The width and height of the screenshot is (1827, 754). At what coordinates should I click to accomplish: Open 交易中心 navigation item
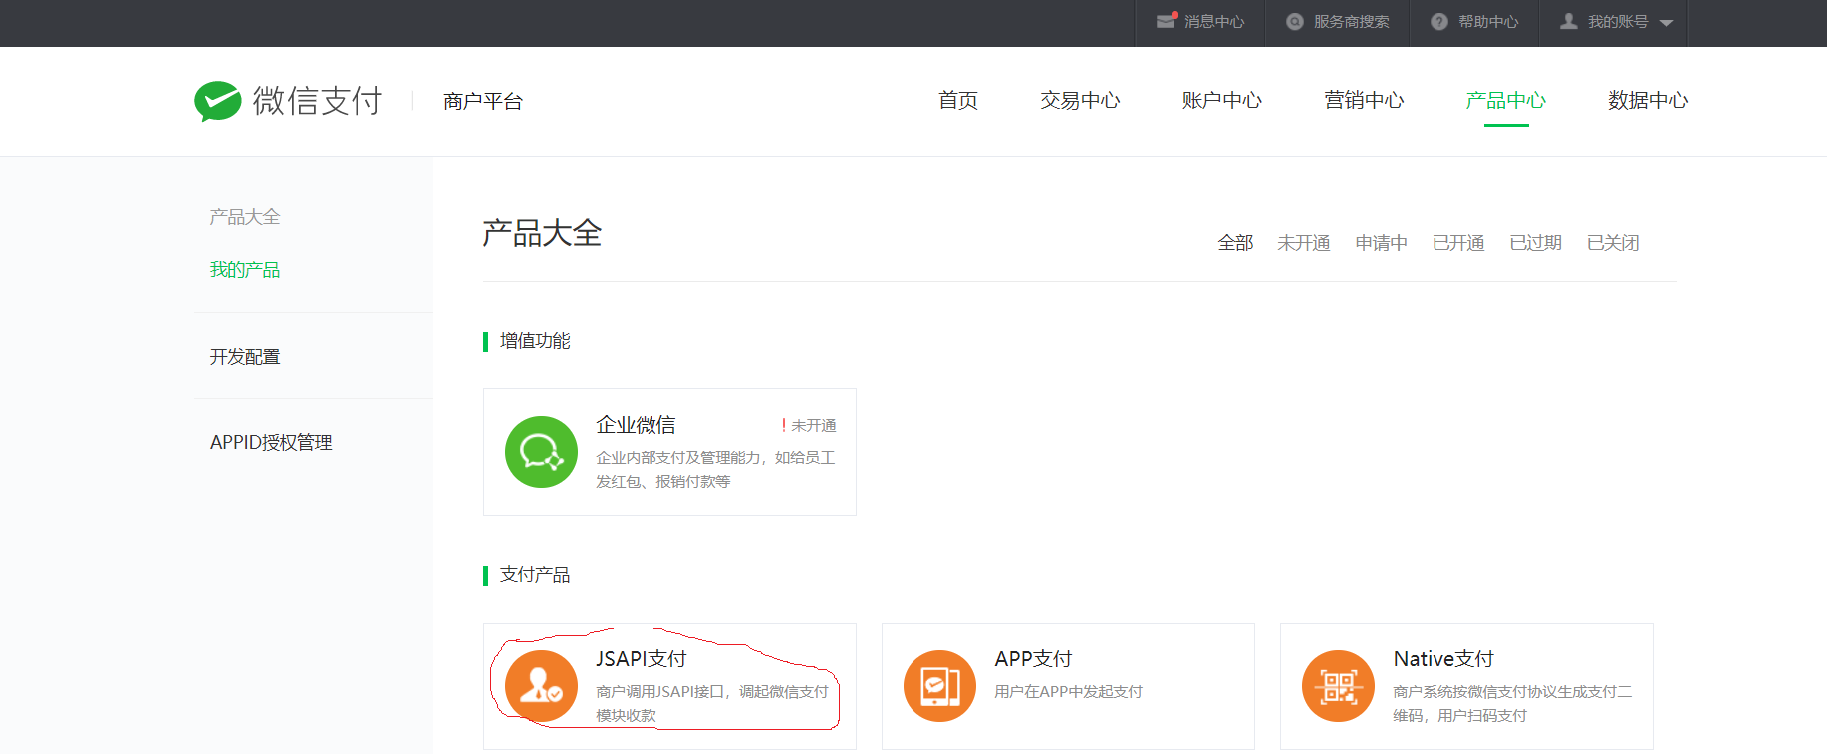(1080, 101)
